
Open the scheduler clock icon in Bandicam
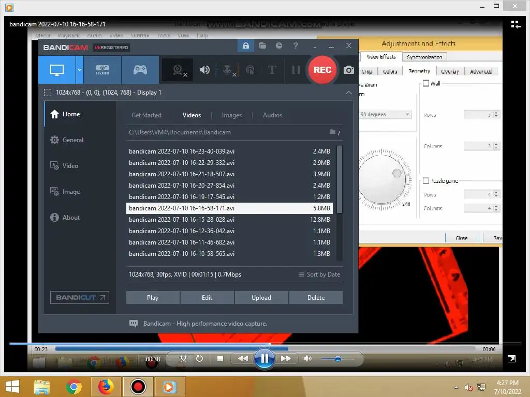(x=279, y=45)
